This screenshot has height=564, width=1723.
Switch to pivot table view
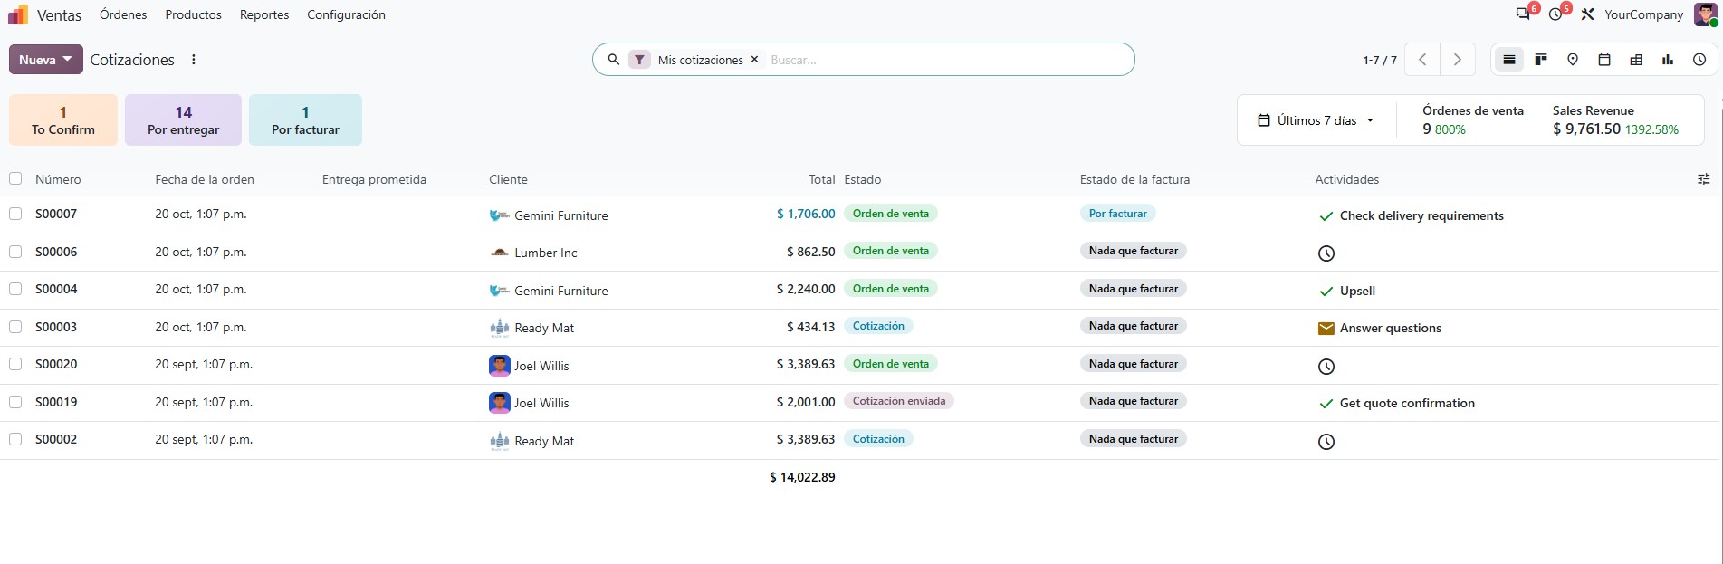pos(1636,60)
